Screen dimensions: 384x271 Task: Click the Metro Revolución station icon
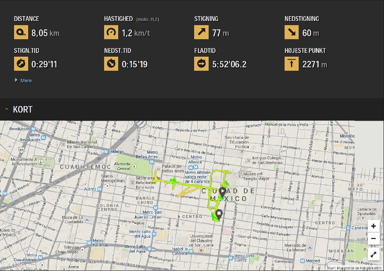click(x=44, y=138)
